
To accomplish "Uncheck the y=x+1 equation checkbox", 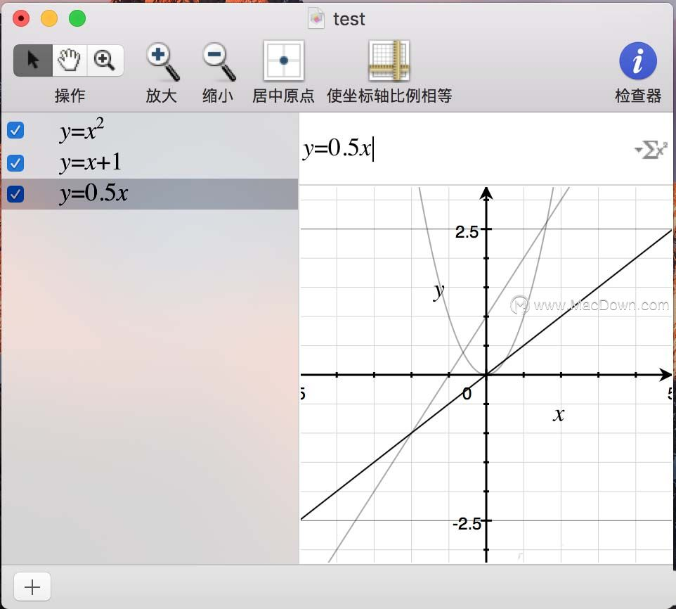I will (x=15, y=162).
